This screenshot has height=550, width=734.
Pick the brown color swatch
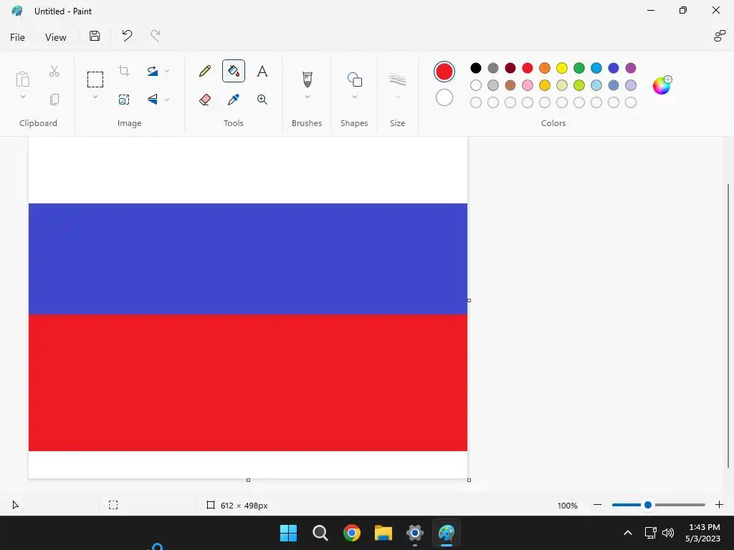tap(510, 85)
